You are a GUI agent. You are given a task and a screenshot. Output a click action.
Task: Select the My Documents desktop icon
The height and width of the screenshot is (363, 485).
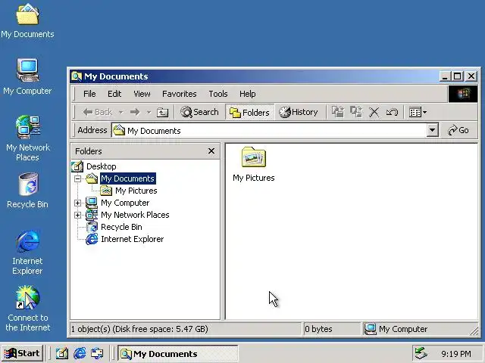(x=27, y=20)
